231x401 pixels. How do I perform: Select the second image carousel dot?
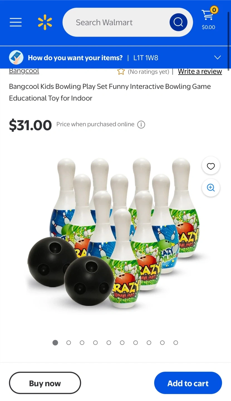click(69, 343)
